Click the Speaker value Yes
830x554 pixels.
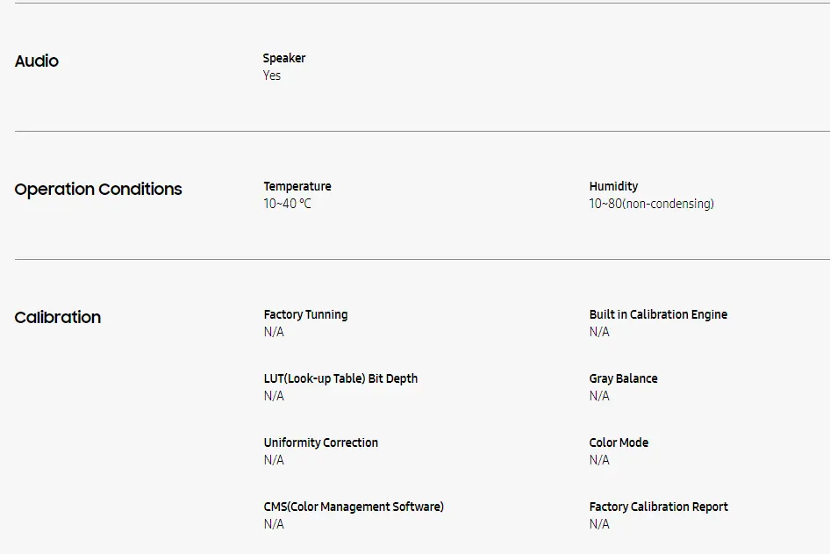pyautogui.click(x=272, y=76)
